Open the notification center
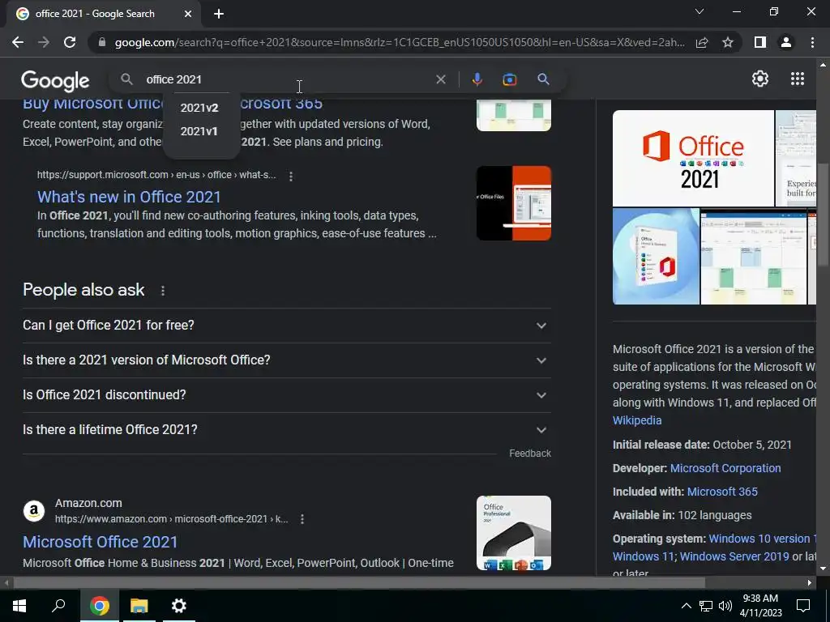The width and height of the screenshot is (830, 622). pos(803,606)
